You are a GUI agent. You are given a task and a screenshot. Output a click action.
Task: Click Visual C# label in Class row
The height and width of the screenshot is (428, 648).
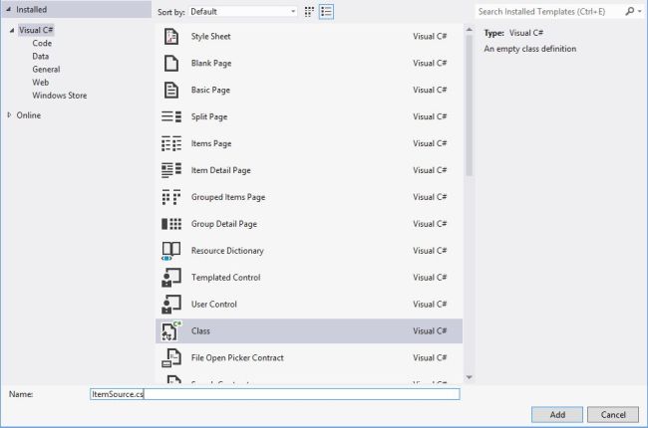click(430, 331)
